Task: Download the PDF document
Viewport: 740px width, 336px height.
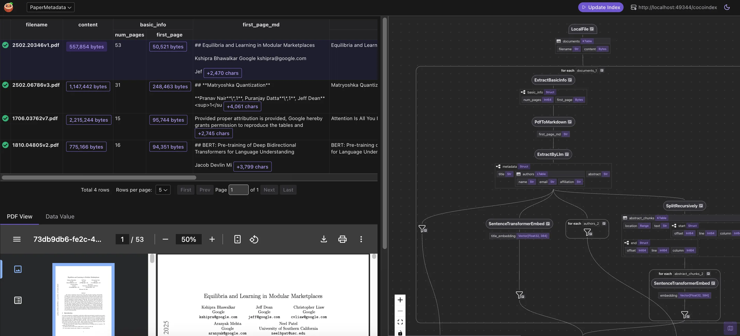Action: pos(324,239)
